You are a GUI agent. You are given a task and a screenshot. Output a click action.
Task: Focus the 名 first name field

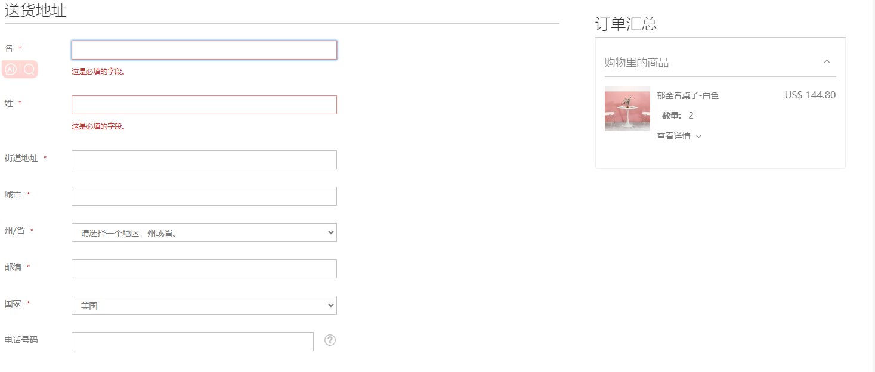pos(204,50)
